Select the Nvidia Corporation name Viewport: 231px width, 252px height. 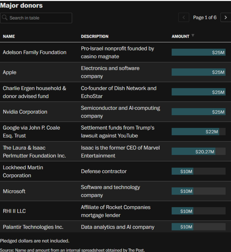pos(25,112)
